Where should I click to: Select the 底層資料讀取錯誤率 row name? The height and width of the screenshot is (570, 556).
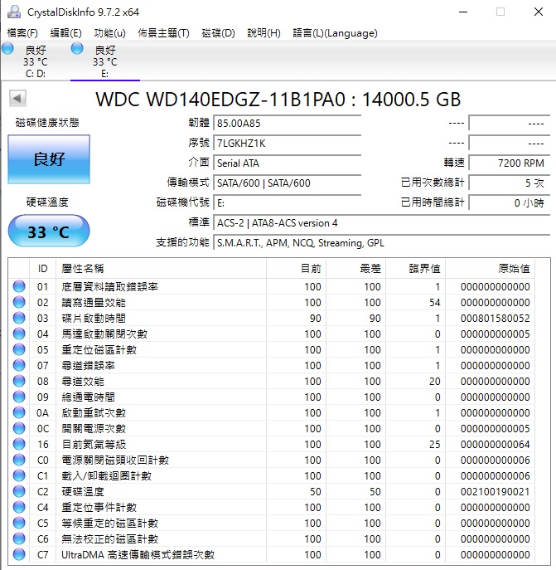click(x=109, y=287)
